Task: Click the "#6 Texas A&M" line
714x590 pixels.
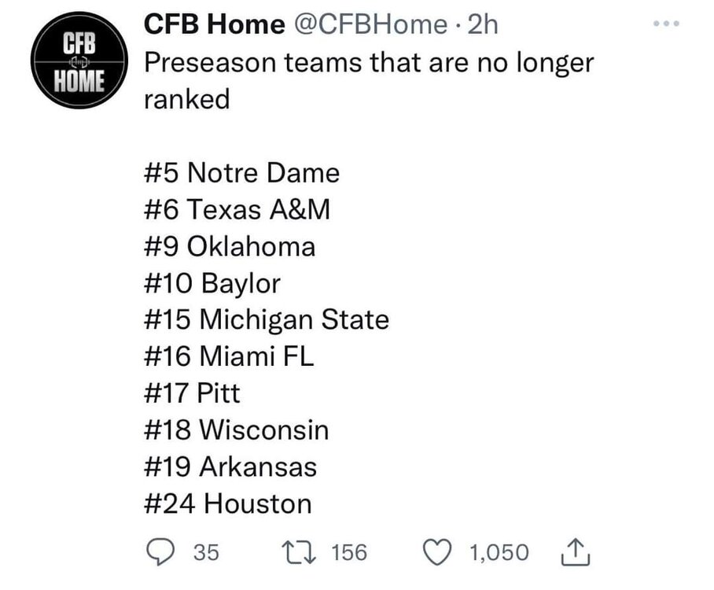Action: (x=236, y=209)
